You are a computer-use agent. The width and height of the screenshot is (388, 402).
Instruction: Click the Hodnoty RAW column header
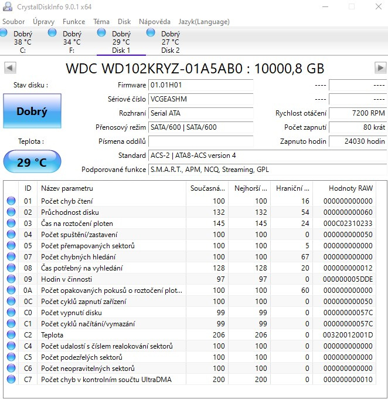pyautogui.click(x=344, y=188)
